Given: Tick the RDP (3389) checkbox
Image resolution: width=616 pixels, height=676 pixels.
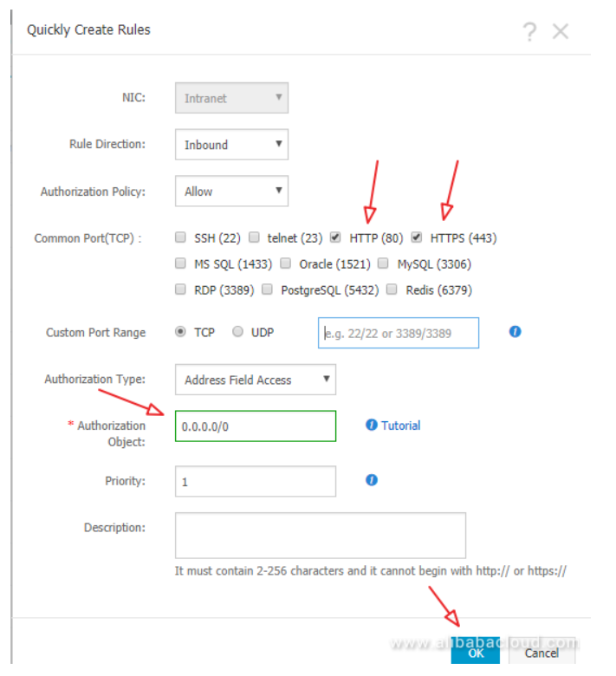Looking at the screenshot, I should tap(180, 289).
